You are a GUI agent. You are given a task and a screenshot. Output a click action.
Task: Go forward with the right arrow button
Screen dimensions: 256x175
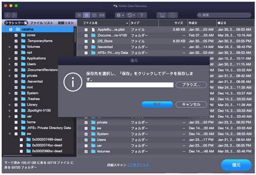(14, 15)
